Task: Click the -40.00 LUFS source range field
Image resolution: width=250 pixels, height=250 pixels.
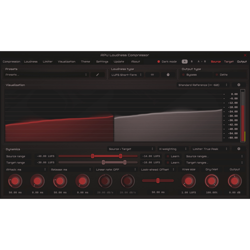Action: point(45,156)
